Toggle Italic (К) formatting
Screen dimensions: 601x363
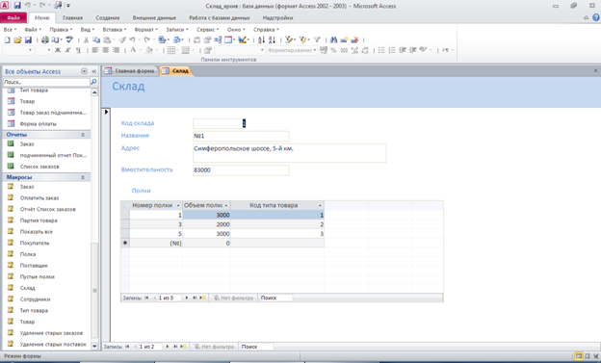[67, 50]
